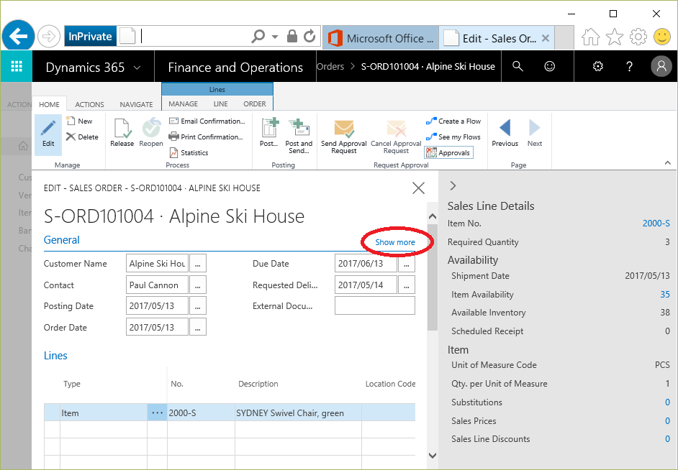Click Orders in the breadcrumb

pos(330,66)
